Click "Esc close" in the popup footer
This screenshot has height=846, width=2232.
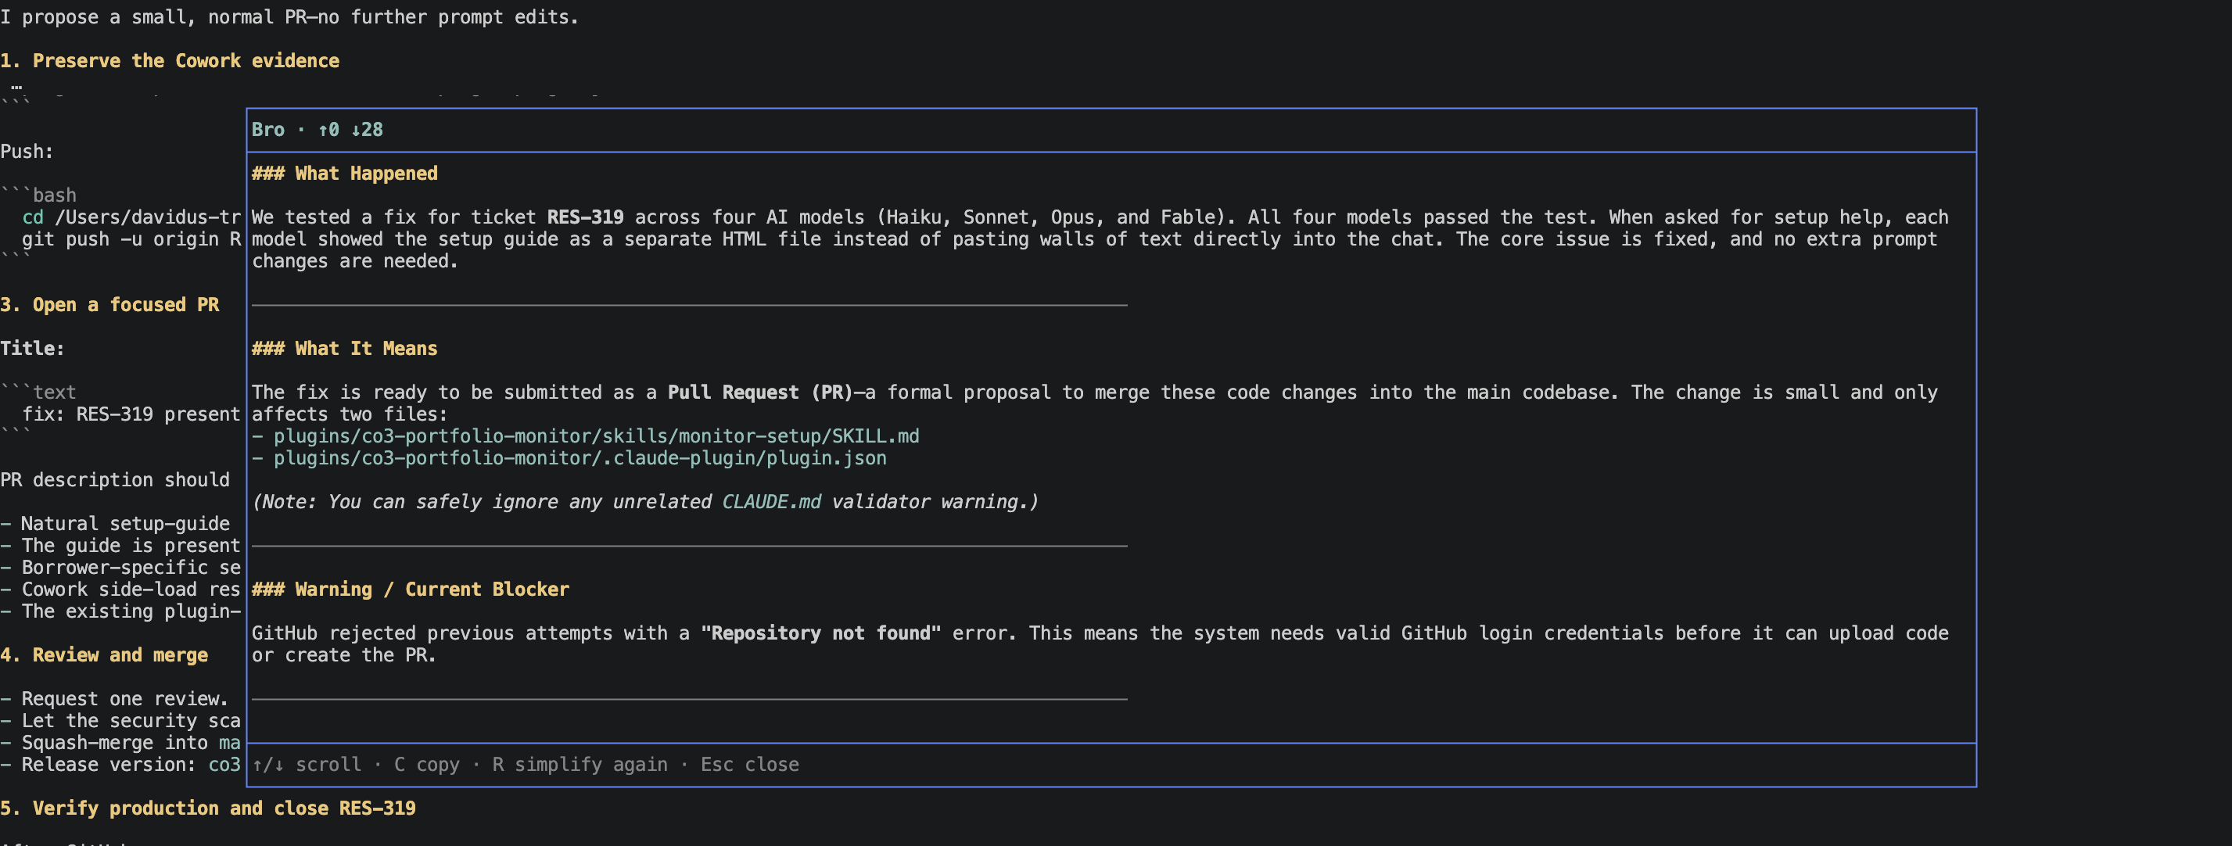pos(749,765)
